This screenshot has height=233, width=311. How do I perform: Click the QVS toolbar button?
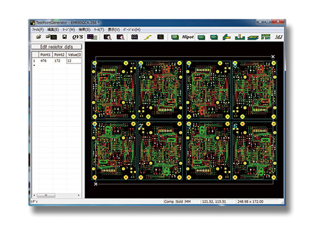pyautogui.click(x=78, y=37)
